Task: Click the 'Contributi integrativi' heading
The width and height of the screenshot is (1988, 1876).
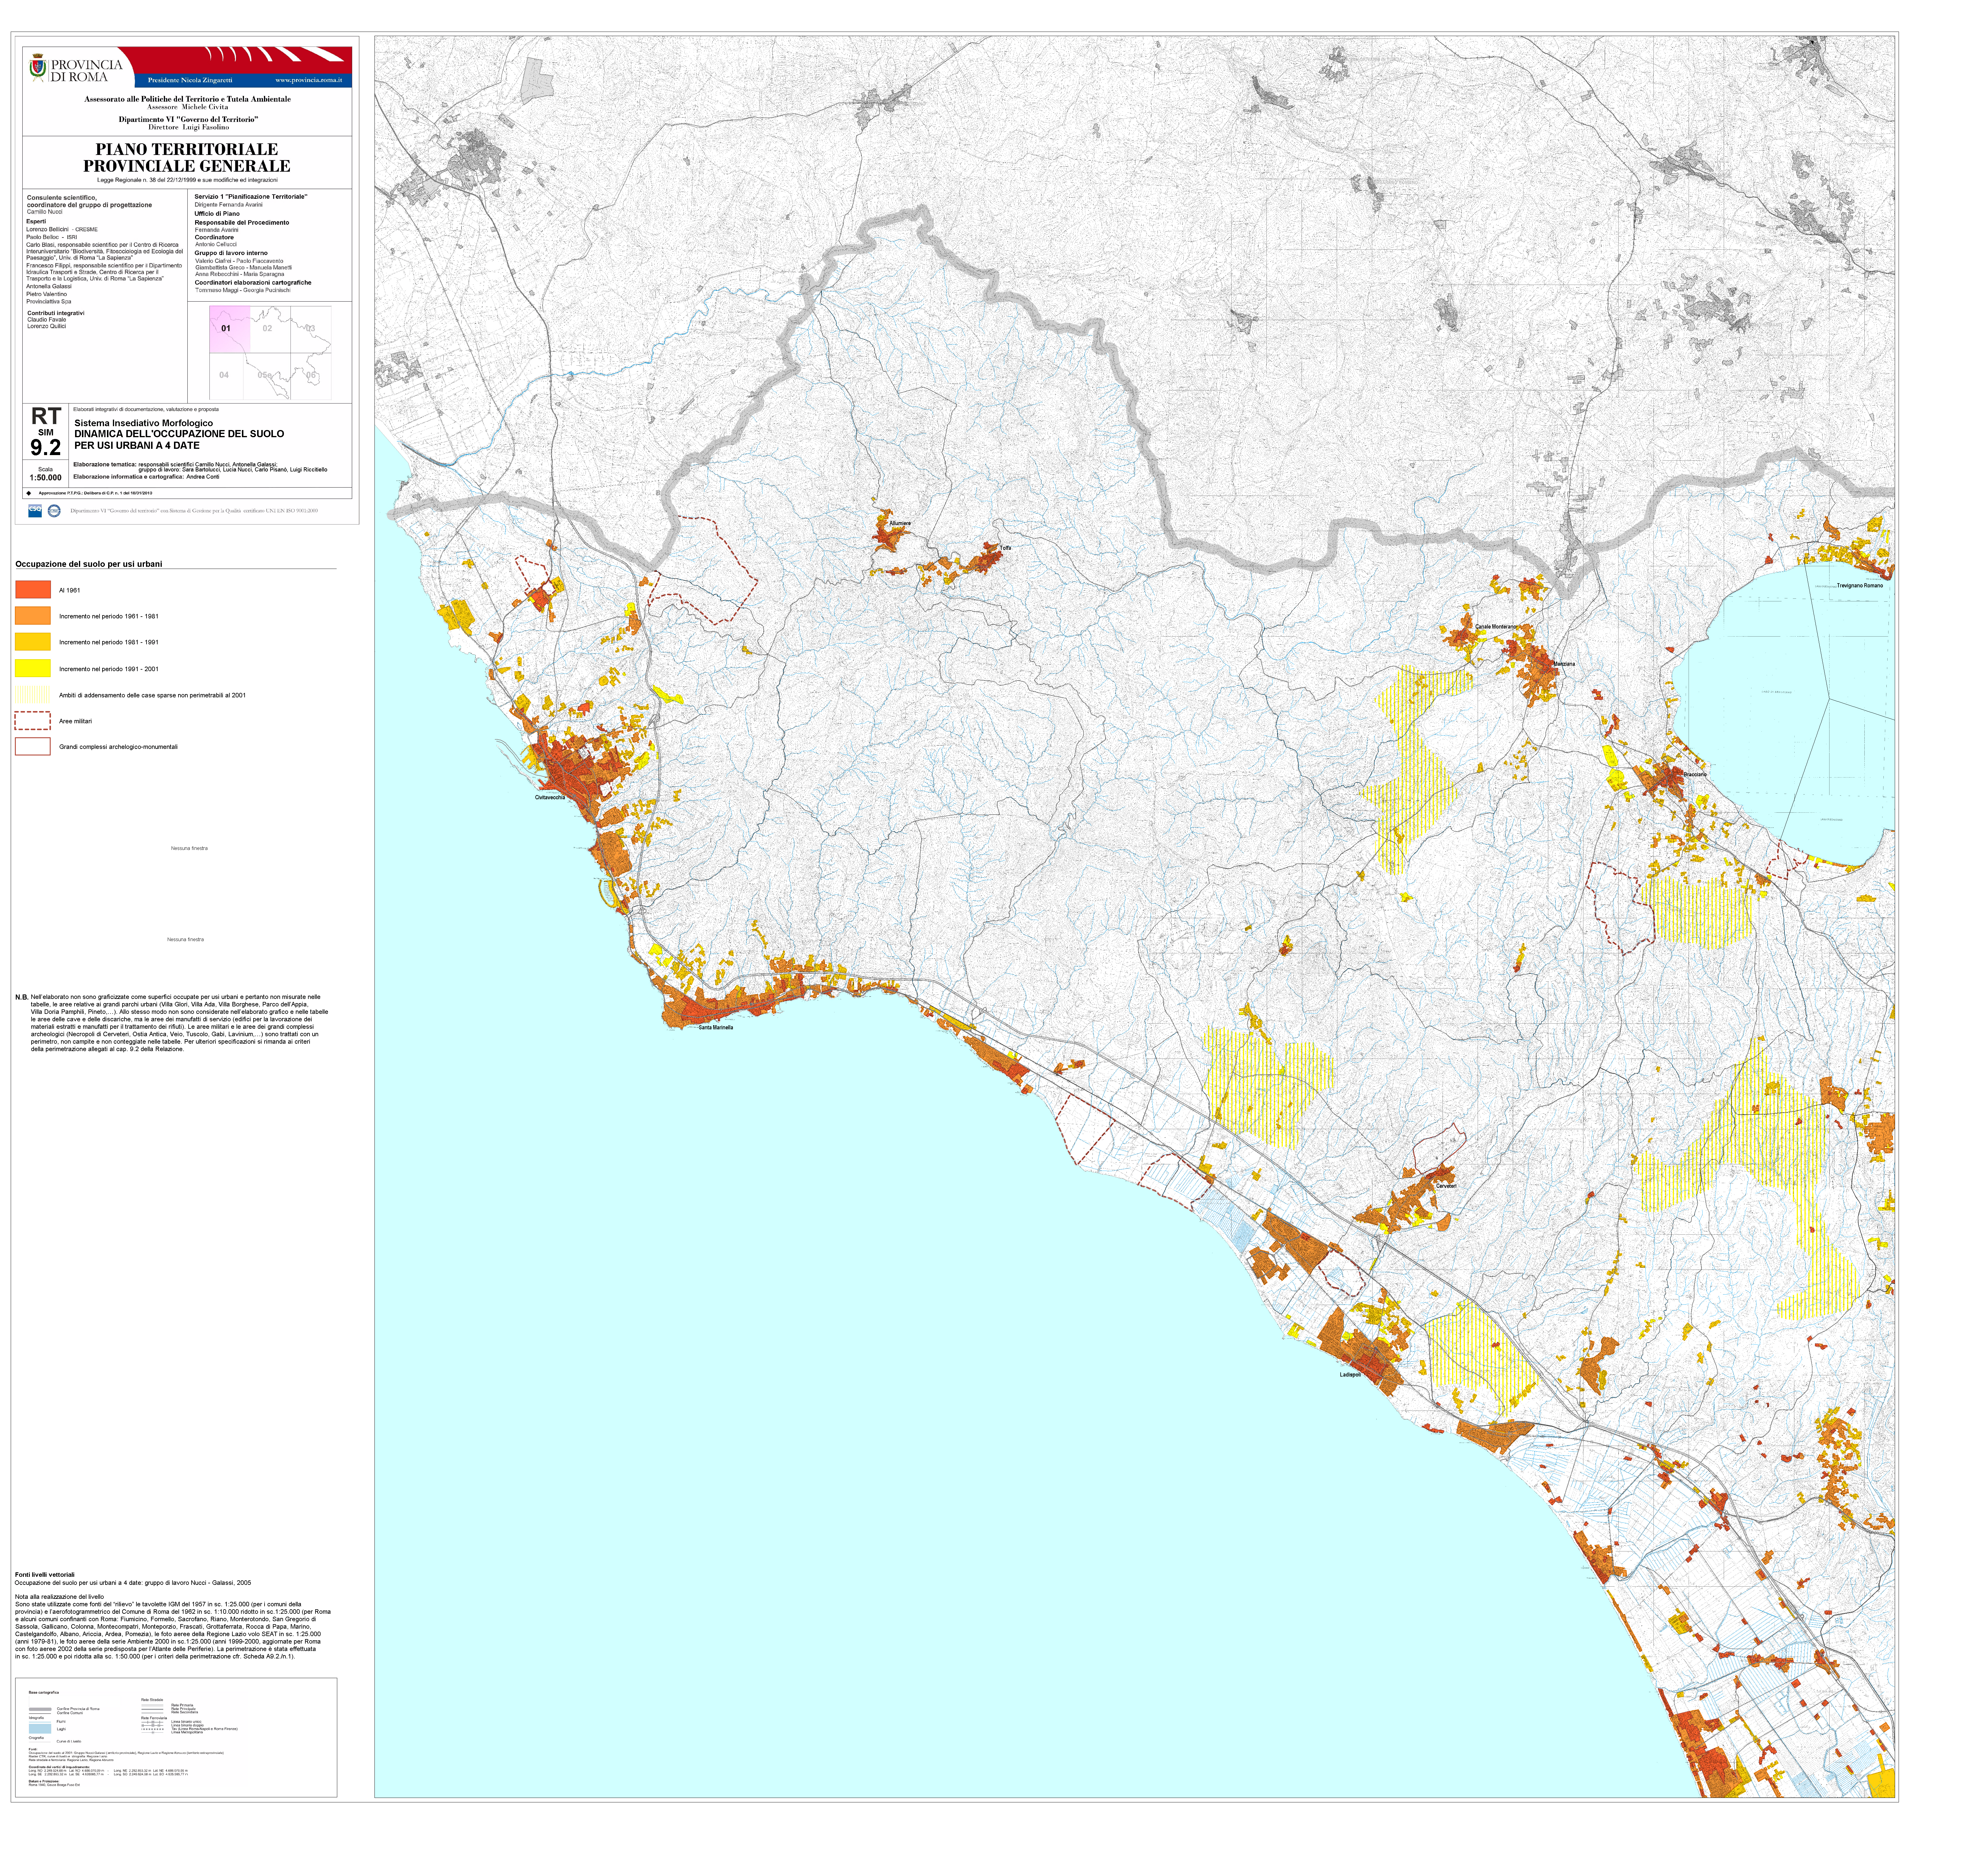Action: 56,313
